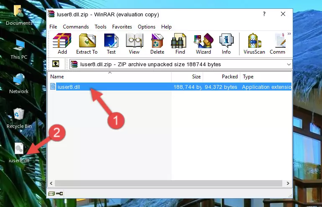Open the Help menu
The image size is (322, 207).
pos(166,27)
